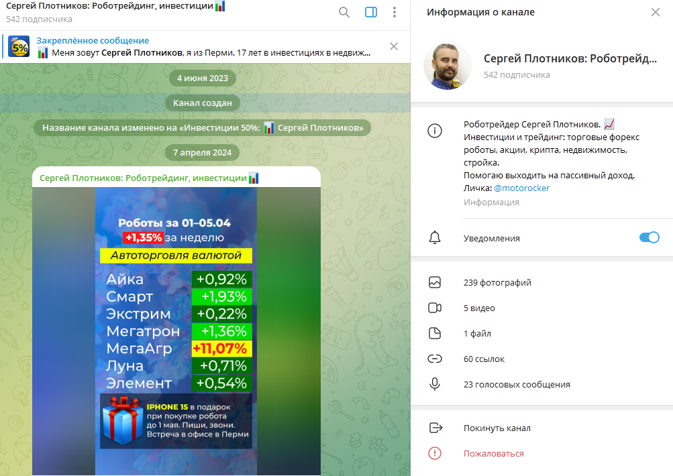This screenshot has height=476, width=673.
Task: Close the Информация о канале panel
Action: 655,12
